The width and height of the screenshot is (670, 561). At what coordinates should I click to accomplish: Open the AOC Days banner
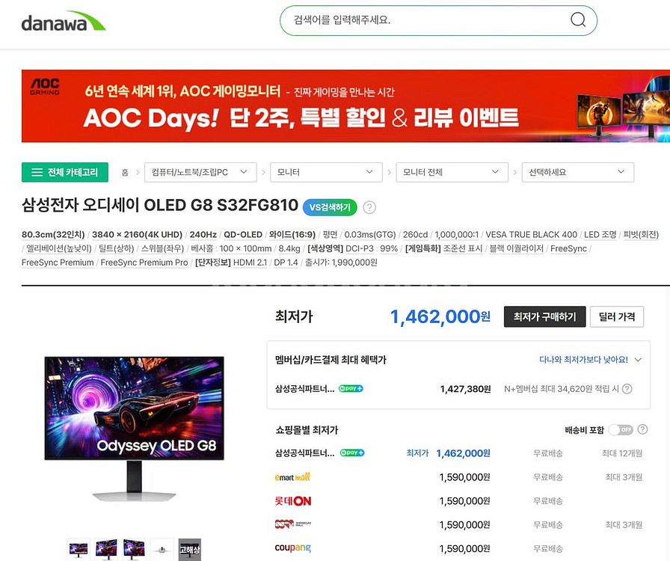(345, 105)
